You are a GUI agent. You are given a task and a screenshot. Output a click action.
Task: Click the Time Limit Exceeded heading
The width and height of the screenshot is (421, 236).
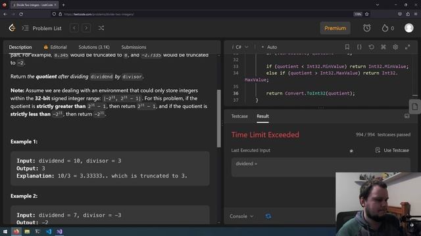tap(265, 134)
